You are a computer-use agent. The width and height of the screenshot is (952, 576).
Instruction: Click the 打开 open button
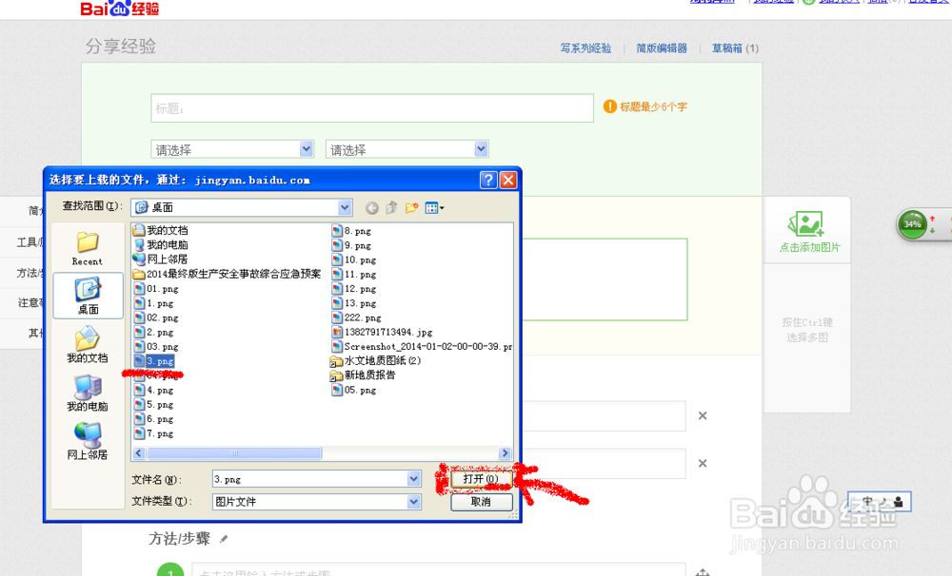pos(481,478)
